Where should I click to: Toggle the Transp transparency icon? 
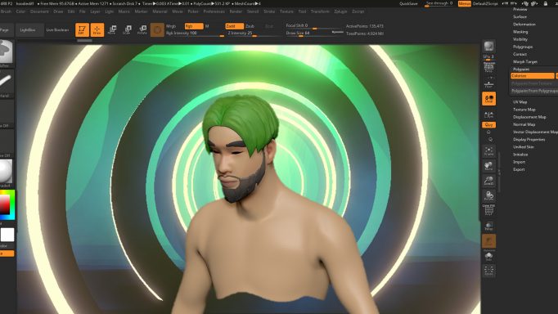point(489,226)
